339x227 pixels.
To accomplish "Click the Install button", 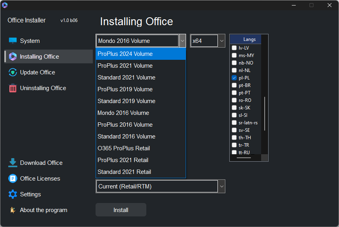I will (x=121, y=210).
